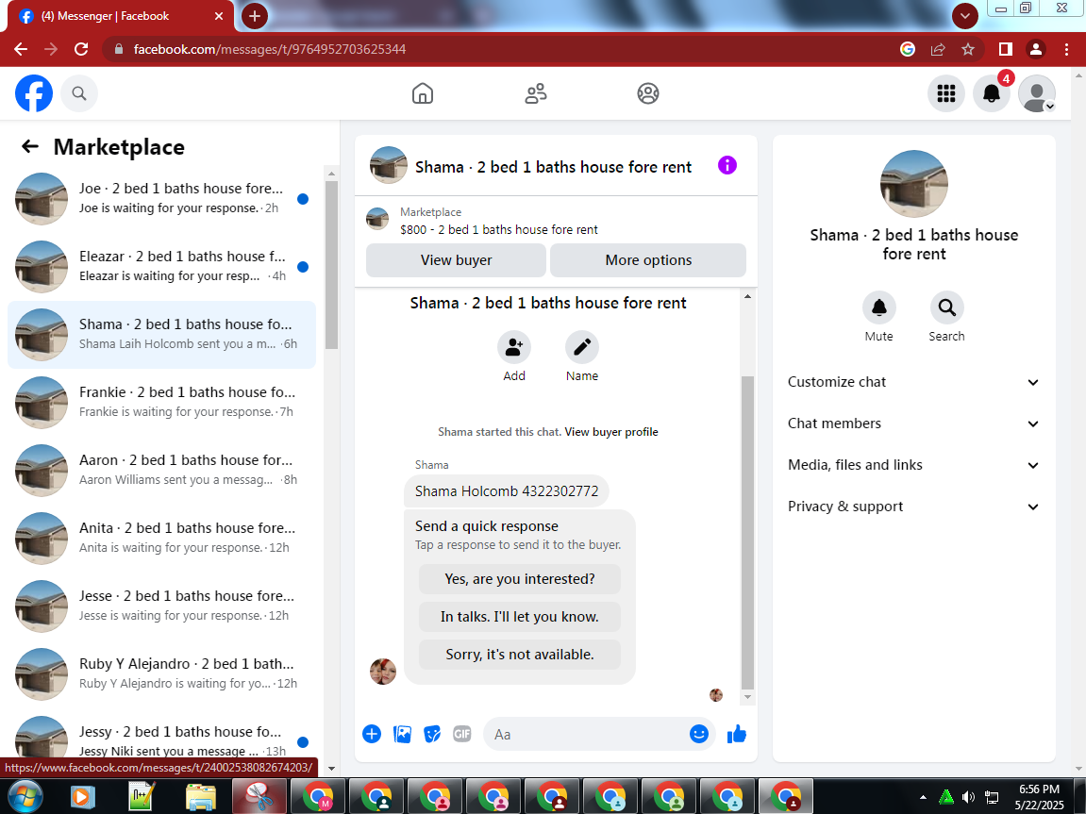Send quick reply 'In talks. I'll let you know.'
Image resolution: width=1086 pixels, height=814 pixels.
tap(520, 617)
